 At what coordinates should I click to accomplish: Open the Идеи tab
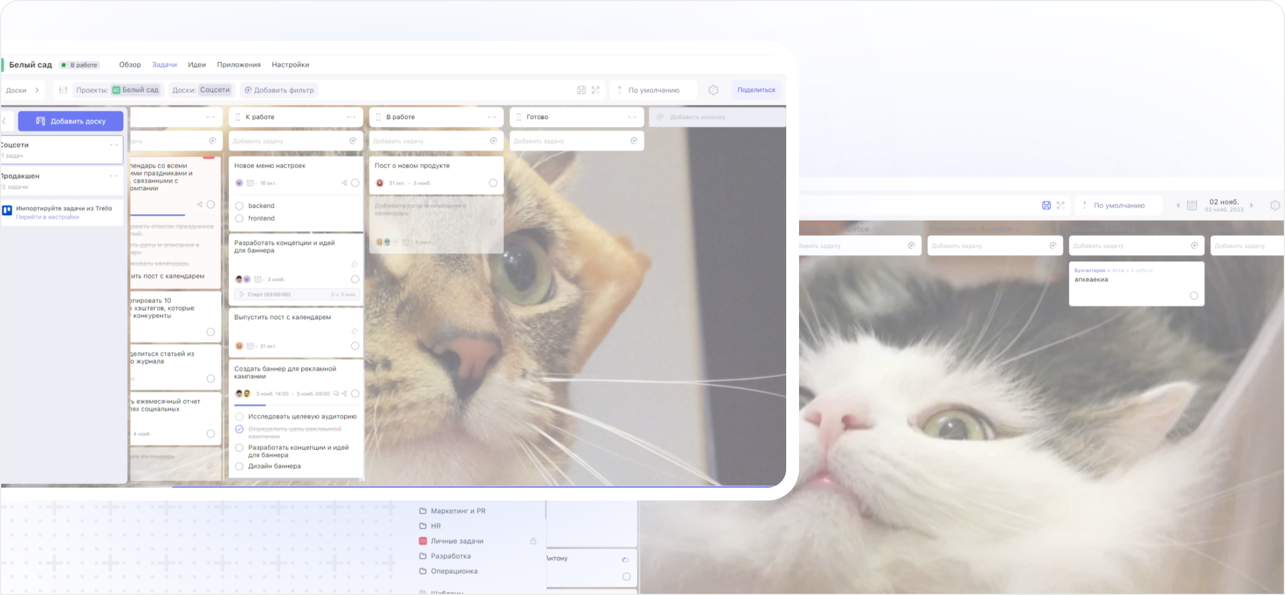(196, 65)
